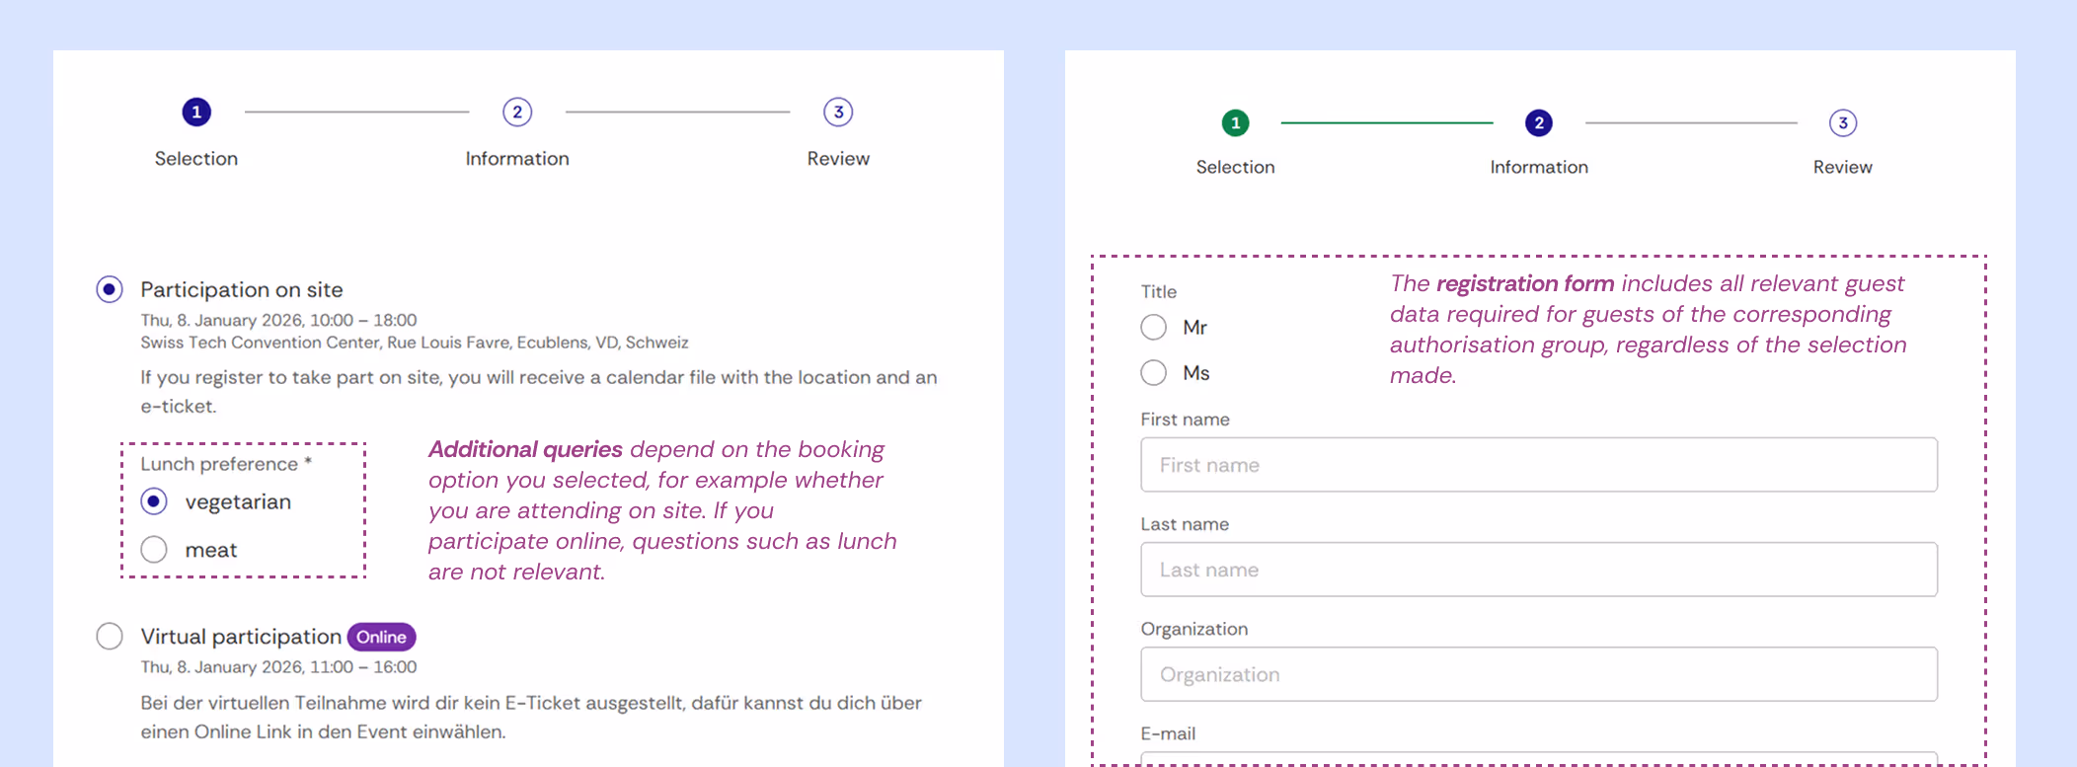Click the 'Organization' label above its field

click(x=1194, y=629)
